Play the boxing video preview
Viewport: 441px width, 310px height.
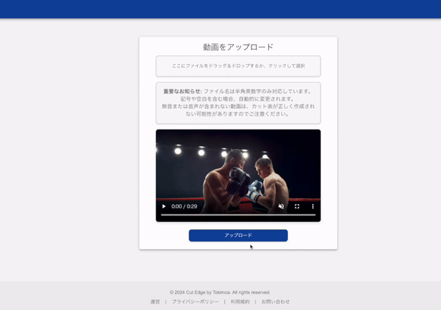[x=164, y=206]
